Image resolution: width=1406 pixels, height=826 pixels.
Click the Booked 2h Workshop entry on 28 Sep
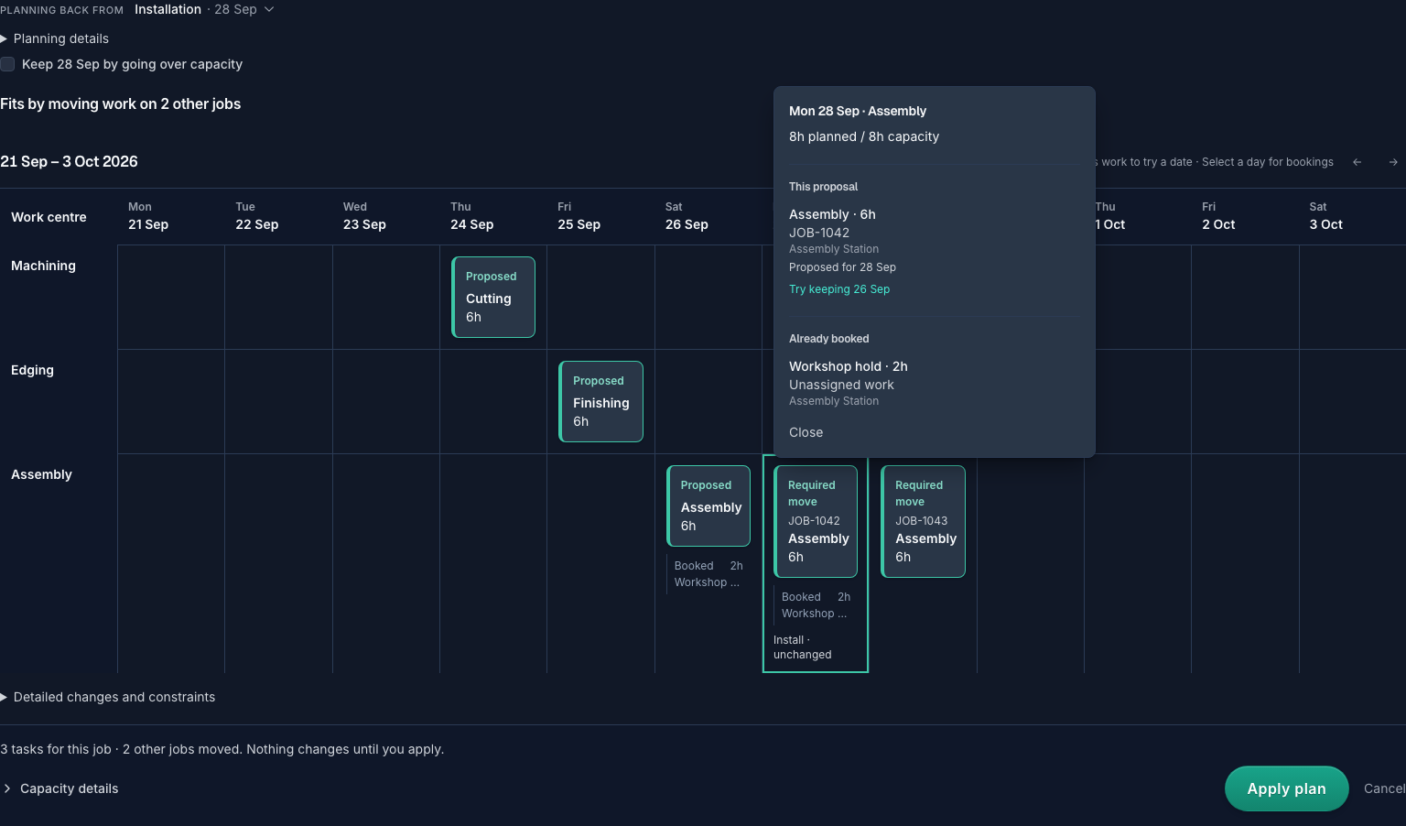[816, 605]
